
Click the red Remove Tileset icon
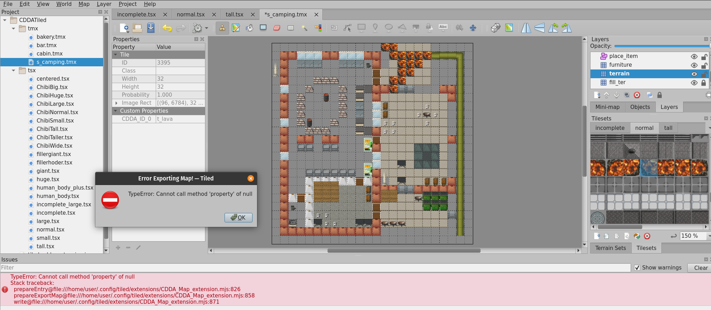pos(647,236)
